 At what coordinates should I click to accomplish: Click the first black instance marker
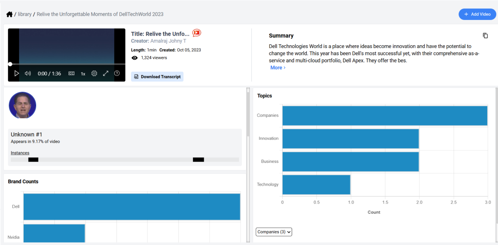tap(33, 160)
